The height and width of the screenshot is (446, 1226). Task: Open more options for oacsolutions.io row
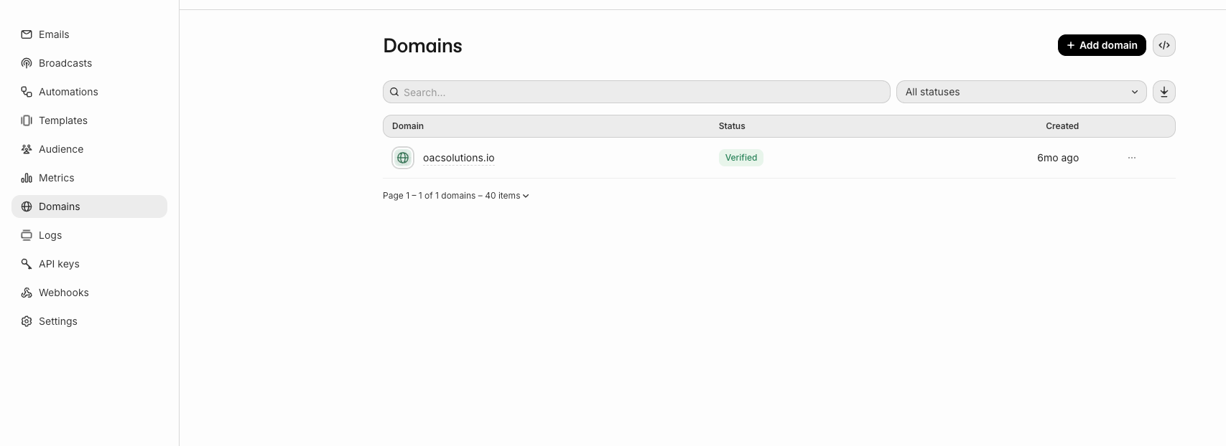tap(1132, 158)
